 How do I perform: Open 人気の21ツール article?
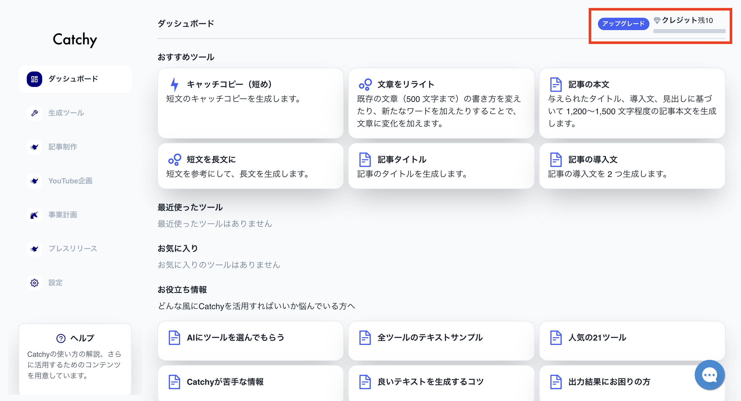pos(632,341)
